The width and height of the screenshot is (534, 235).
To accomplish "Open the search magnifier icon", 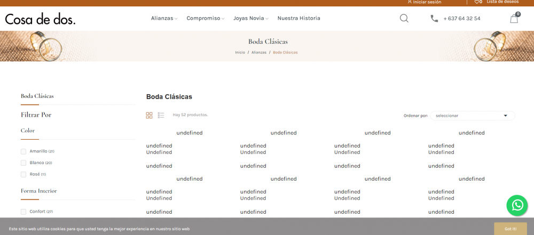I will [404, 18].
